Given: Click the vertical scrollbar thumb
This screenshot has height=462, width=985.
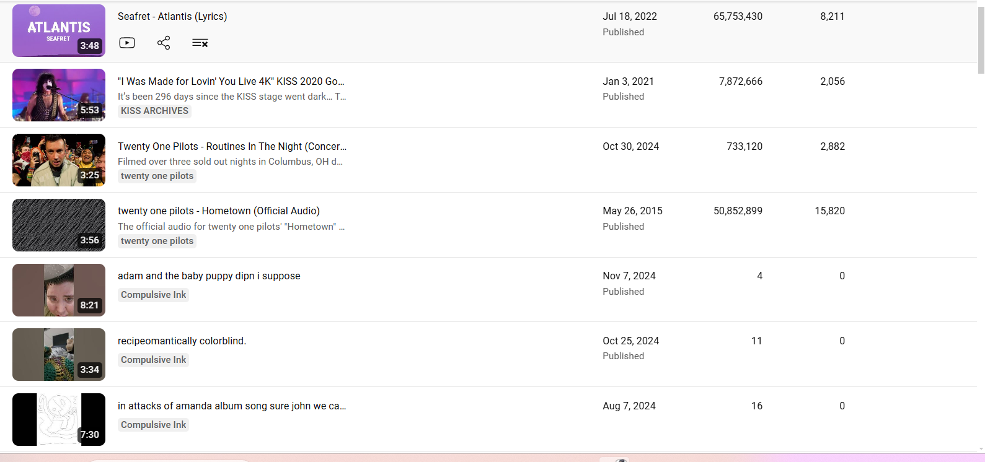Looking at the screenshot, I should pyautogui.click(x=981, y=40).
